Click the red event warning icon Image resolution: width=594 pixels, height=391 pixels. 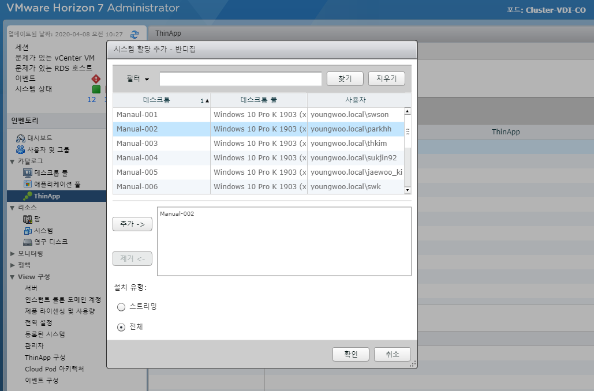(x=96, y=79)
